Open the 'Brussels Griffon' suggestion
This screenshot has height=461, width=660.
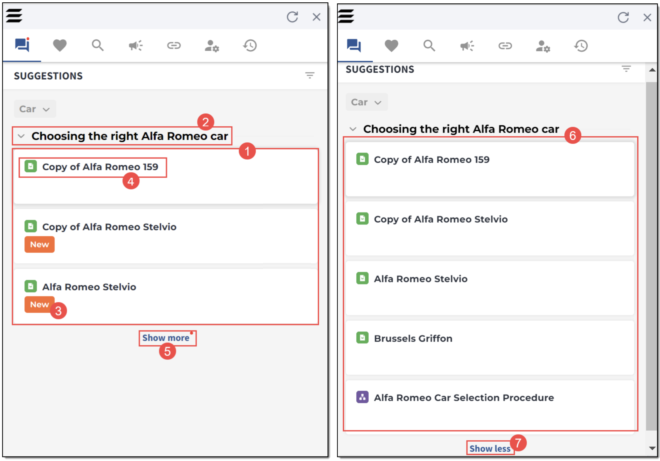(x=413, y=338)
